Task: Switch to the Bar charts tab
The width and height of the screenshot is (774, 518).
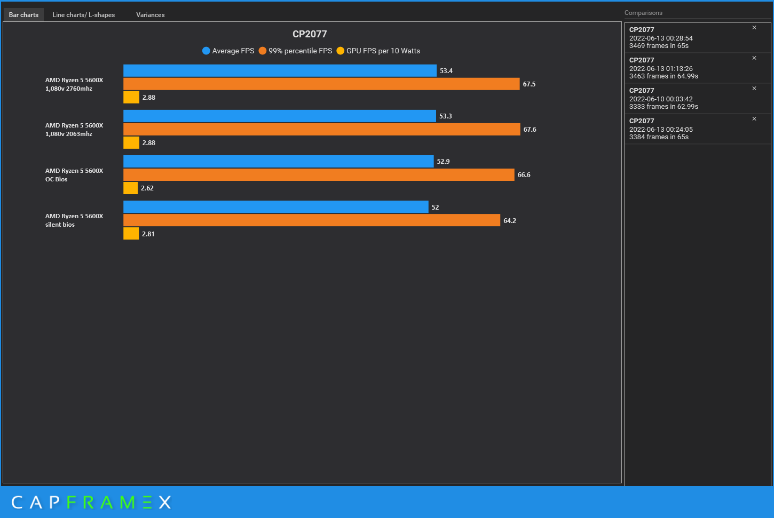Action: [23, 15]
